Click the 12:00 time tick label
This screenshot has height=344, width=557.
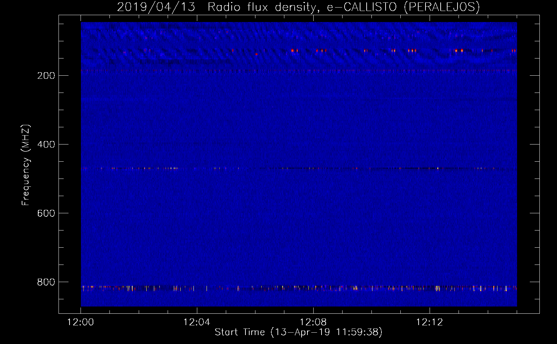[81, 322]
